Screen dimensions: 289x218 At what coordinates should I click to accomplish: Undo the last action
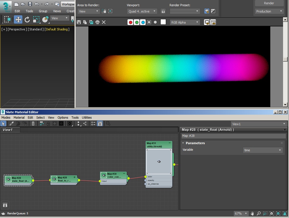point(37,4)
